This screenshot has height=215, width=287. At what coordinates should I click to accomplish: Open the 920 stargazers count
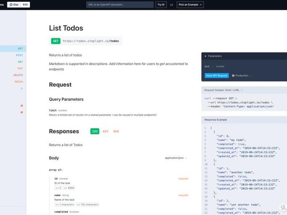click(x=25, y=5)
